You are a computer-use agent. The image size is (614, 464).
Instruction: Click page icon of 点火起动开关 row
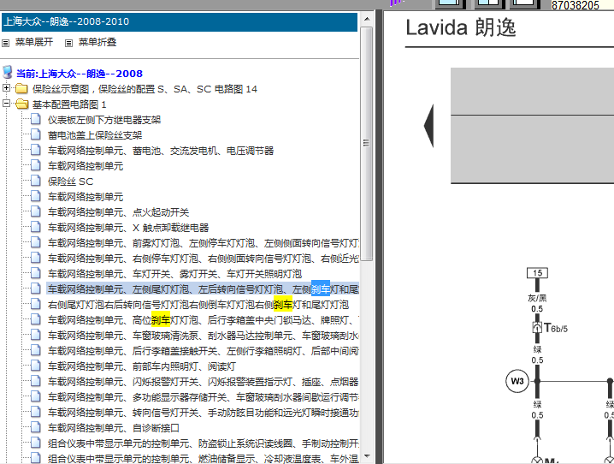point(36,211)
